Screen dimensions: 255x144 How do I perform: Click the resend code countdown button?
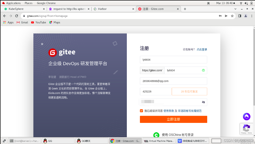(x=189, y=91)
